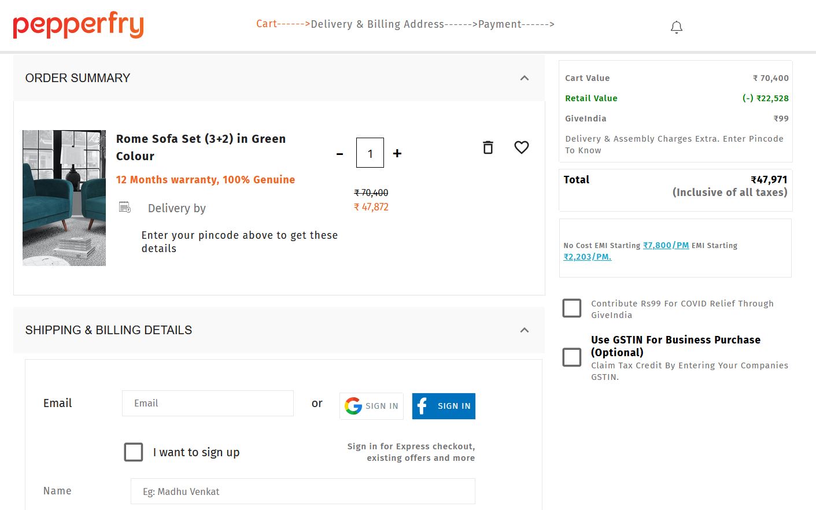Collapse the Order Summary section
The image size is (816, 510).
(525, 78)
